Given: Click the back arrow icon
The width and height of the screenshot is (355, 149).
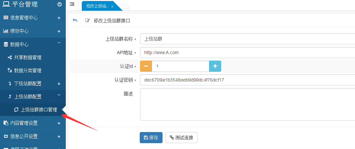Looking at the screenshot, I should tap(75, 21).
